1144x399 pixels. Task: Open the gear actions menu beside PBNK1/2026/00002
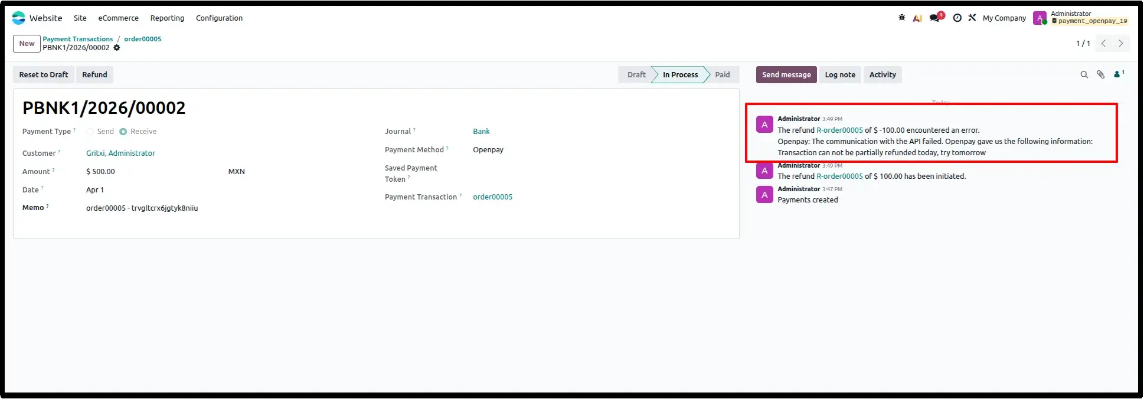(x=117, y=48)
